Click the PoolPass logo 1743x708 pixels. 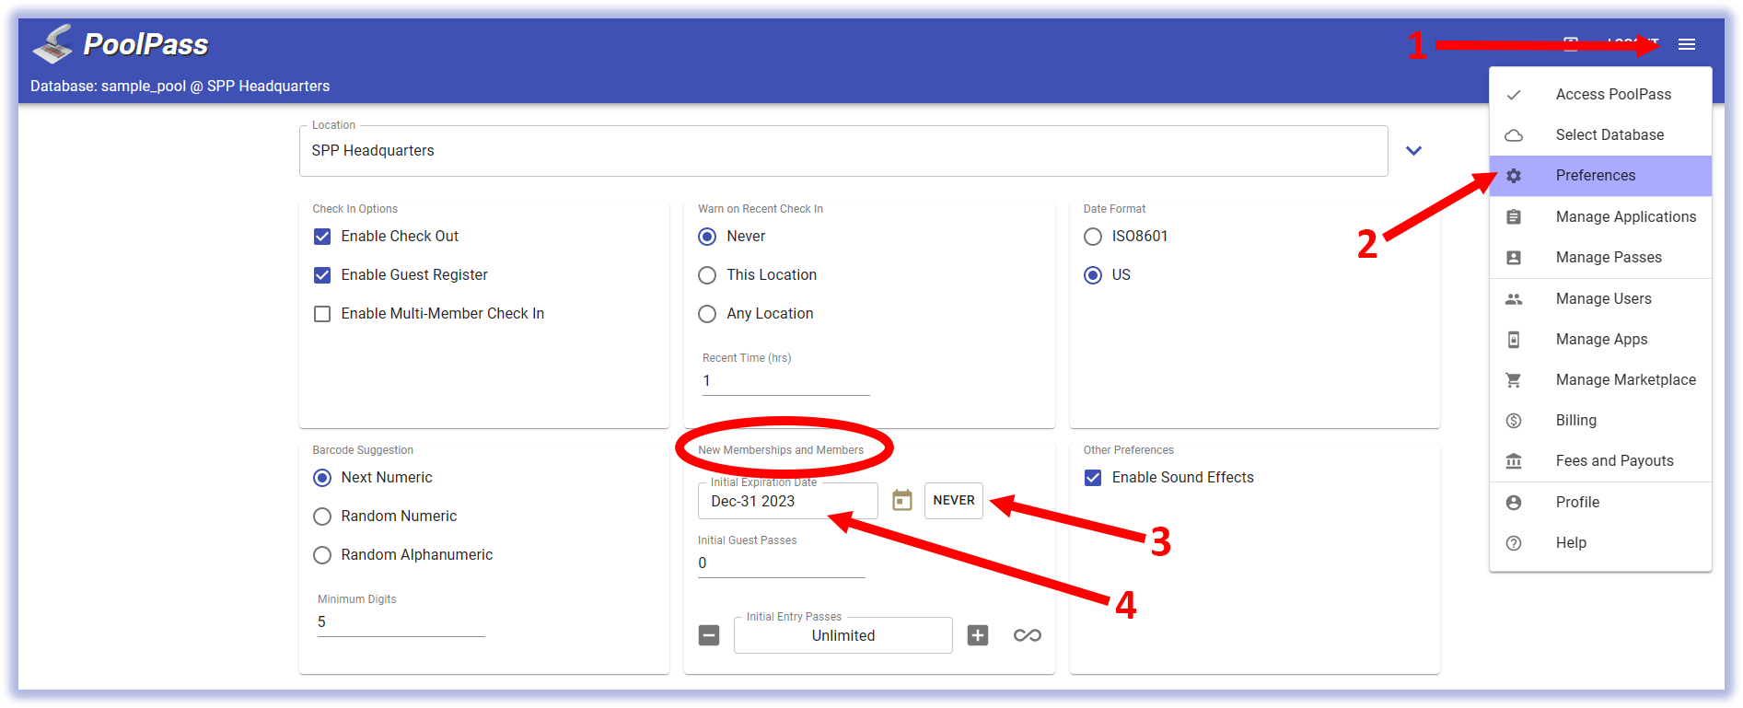[x=121, y=44]
